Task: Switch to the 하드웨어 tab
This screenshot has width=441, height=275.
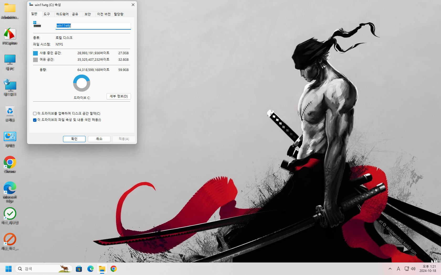Action: pos(62,14)
